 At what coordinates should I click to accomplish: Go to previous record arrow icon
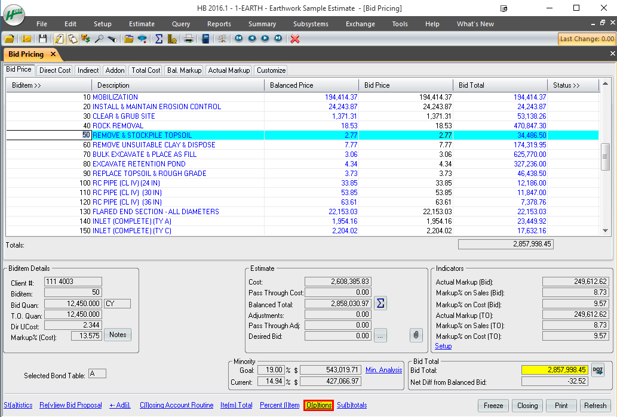coord(252,39)
